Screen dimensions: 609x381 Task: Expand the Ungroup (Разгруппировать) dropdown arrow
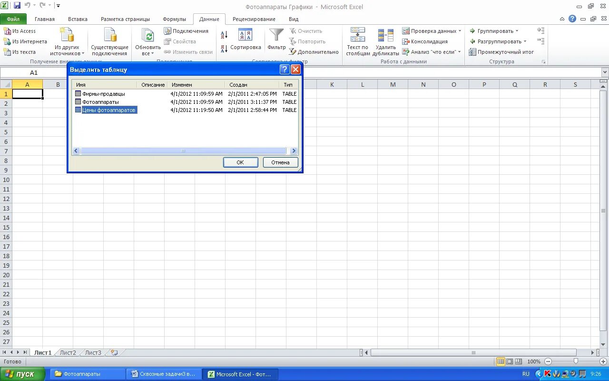[x=525, y=41]
